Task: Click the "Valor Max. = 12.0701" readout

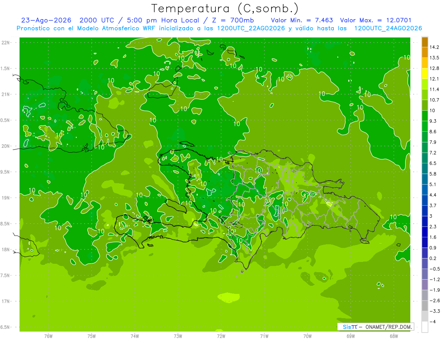Action: [x=376, y=21]
